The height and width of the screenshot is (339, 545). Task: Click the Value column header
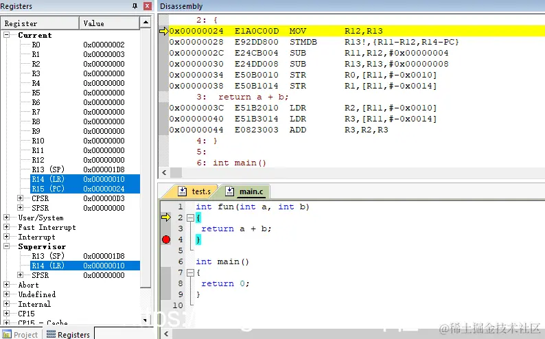pyautogui.click(x=110, y=23)
